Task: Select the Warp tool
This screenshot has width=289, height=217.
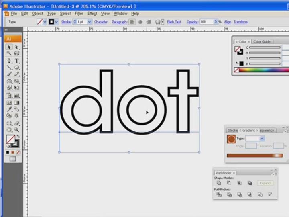Action: pos(9,88)
